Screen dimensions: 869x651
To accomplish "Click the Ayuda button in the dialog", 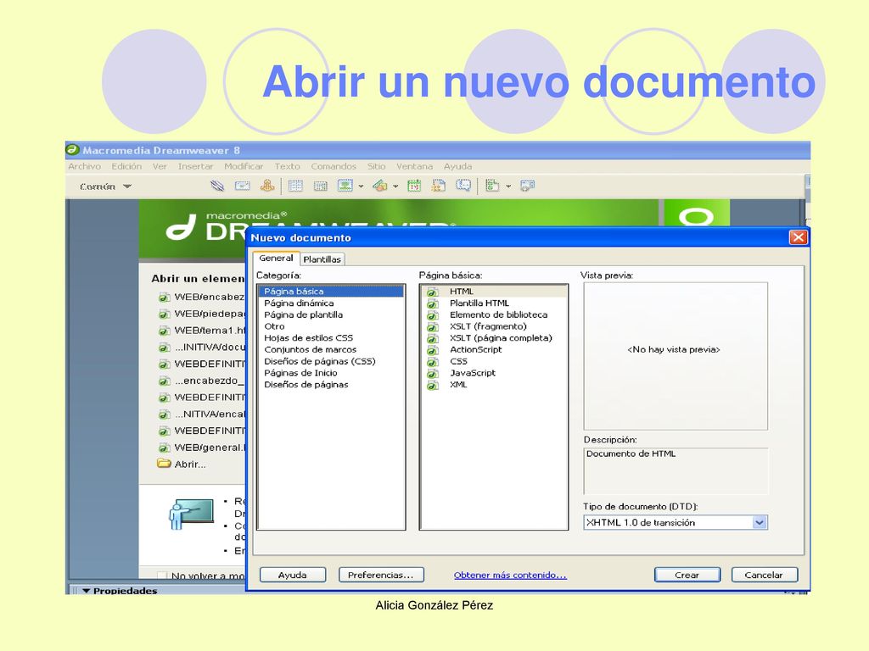I will pos(292,576).
